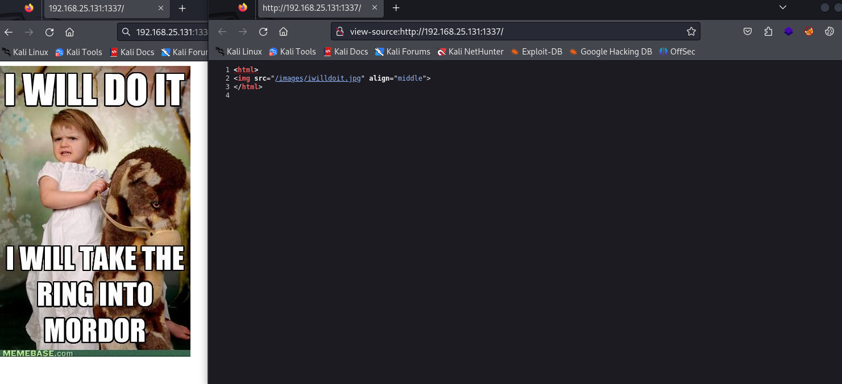
Task: Reload the view-source page in right window
Action: pos(263,32)
